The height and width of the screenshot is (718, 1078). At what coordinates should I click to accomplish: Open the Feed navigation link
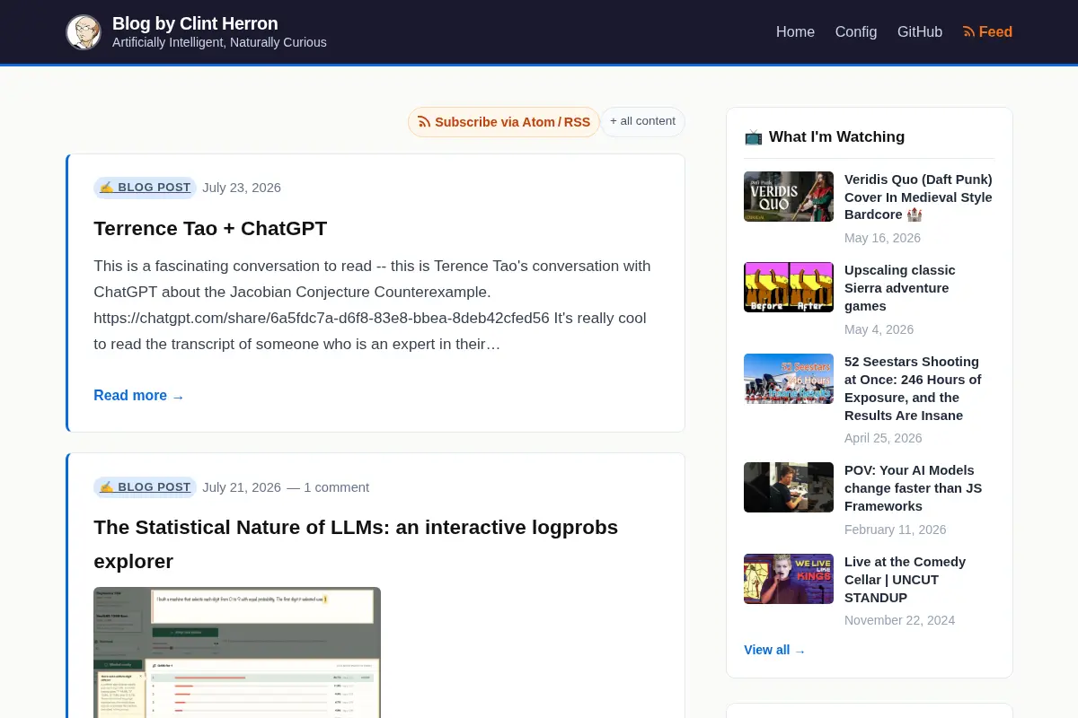pyautogui.click(x=987, y=31)
